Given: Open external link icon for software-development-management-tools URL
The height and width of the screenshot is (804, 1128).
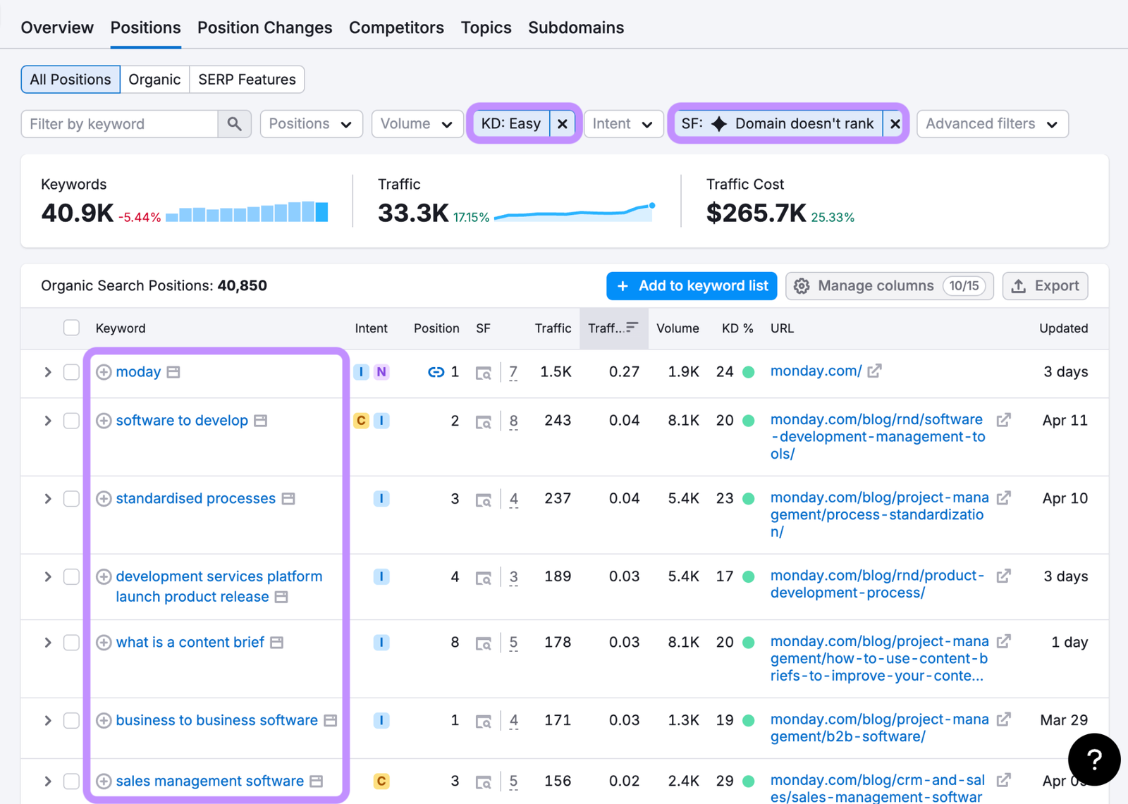Looking at the screenshot, I should pos(1004,420).
